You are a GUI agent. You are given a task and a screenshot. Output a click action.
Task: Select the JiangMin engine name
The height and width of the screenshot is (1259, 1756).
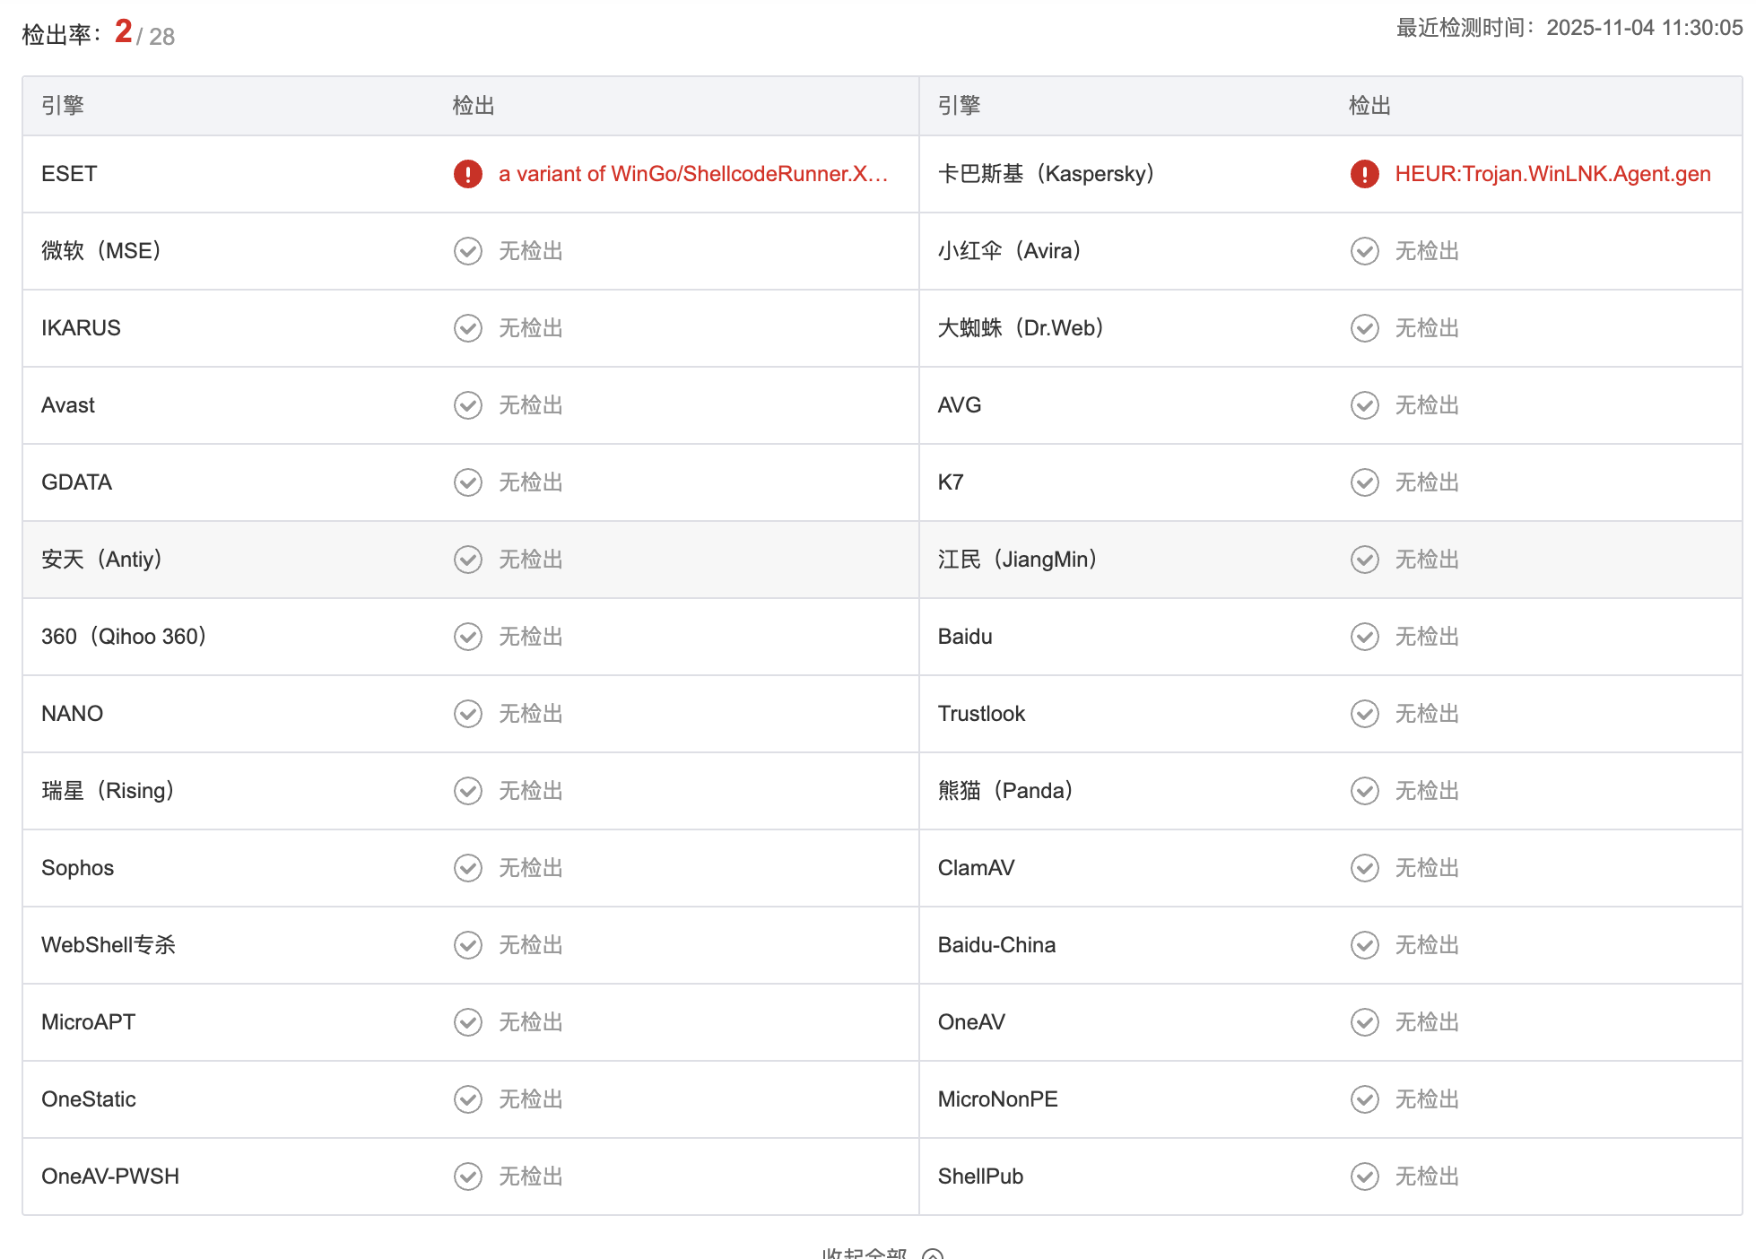1017,560
